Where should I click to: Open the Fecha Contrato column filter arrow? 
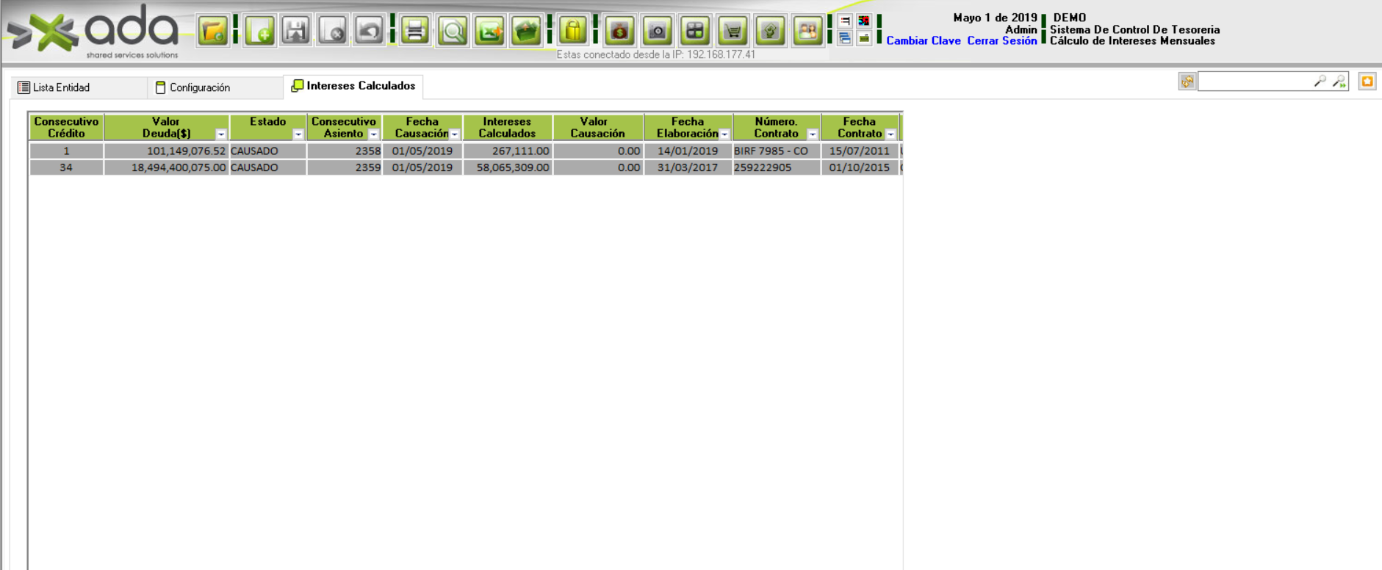tap(890, 134)
